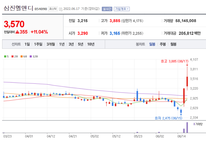Click the 코스닥 market badge
The height and width of the screenshot is (142, 206).
pyautogui.click(x=53, y=9)
